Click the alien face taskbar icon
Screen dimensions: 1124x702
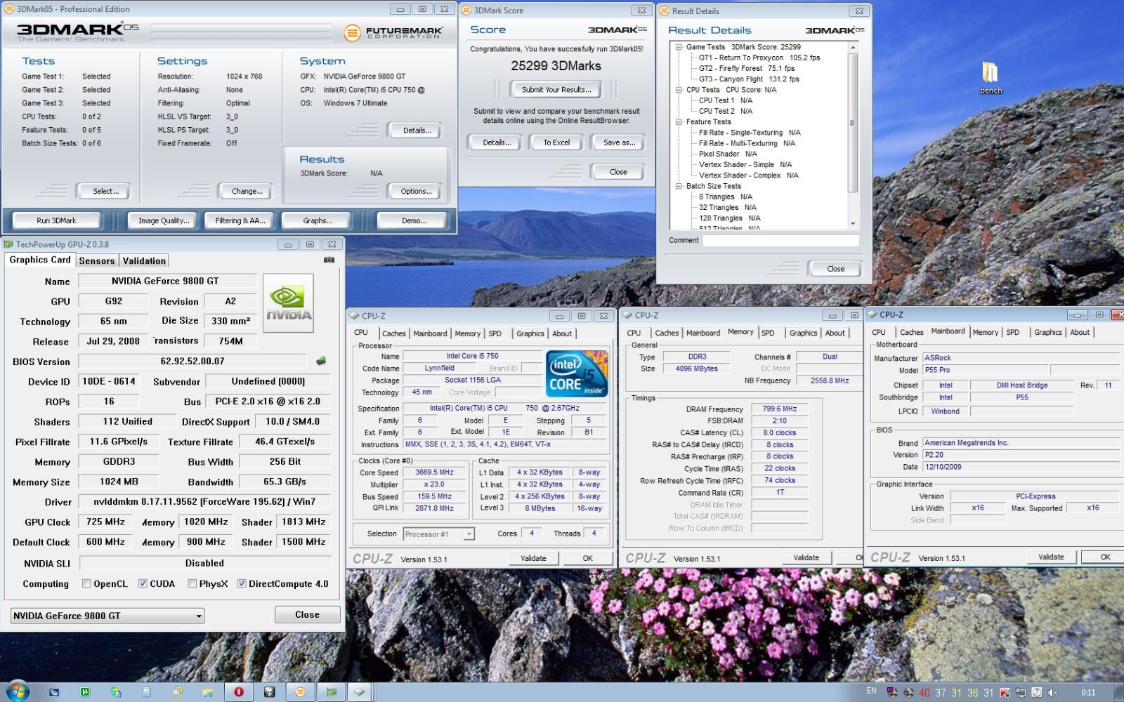tap(269, 691)
